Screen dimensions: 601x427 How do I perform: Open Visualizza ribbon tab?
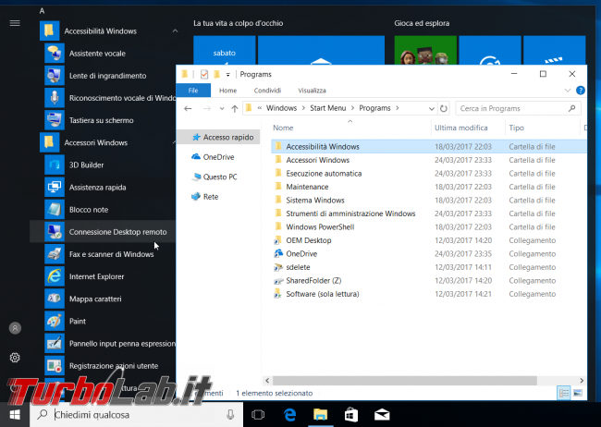click(x=312, y=91)
